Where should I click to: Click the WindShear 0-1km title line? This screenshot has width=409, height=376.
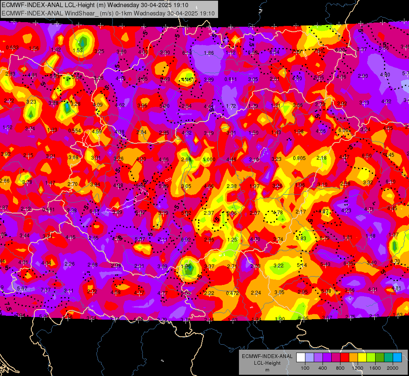coord(108,13)
